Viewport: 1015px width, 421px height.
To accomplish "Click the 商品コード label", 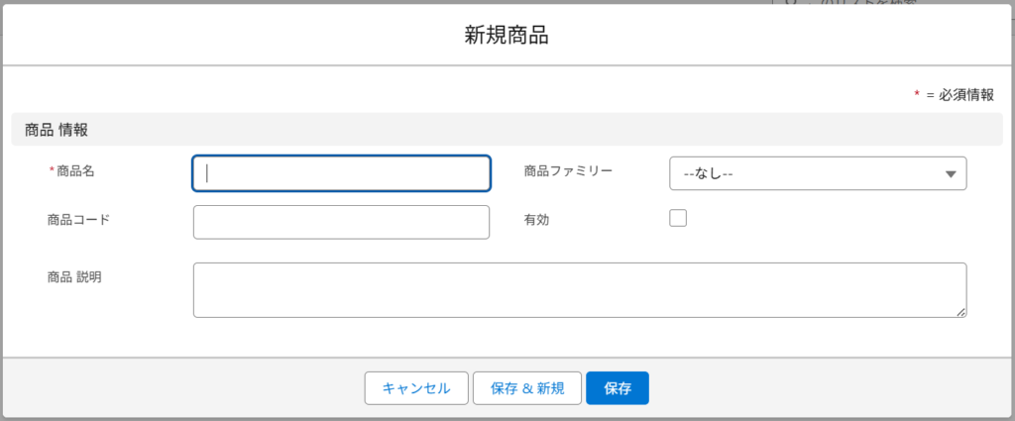I will (x=79, y=219).
